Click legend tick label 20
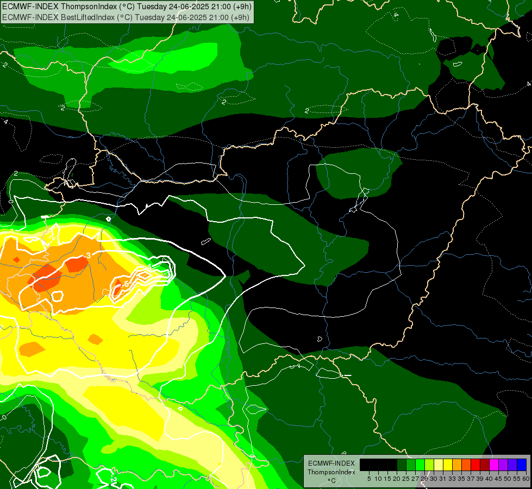 (x=397, y=479)
